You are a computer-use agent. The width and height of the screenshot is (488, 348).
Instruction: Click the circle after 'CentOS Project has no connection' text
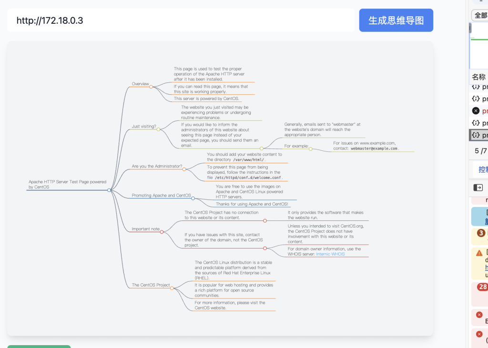[265, 220]
